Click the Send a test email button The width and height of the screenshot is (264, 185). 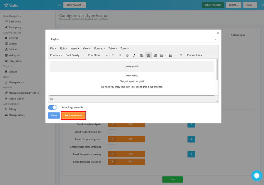[73, 115]
